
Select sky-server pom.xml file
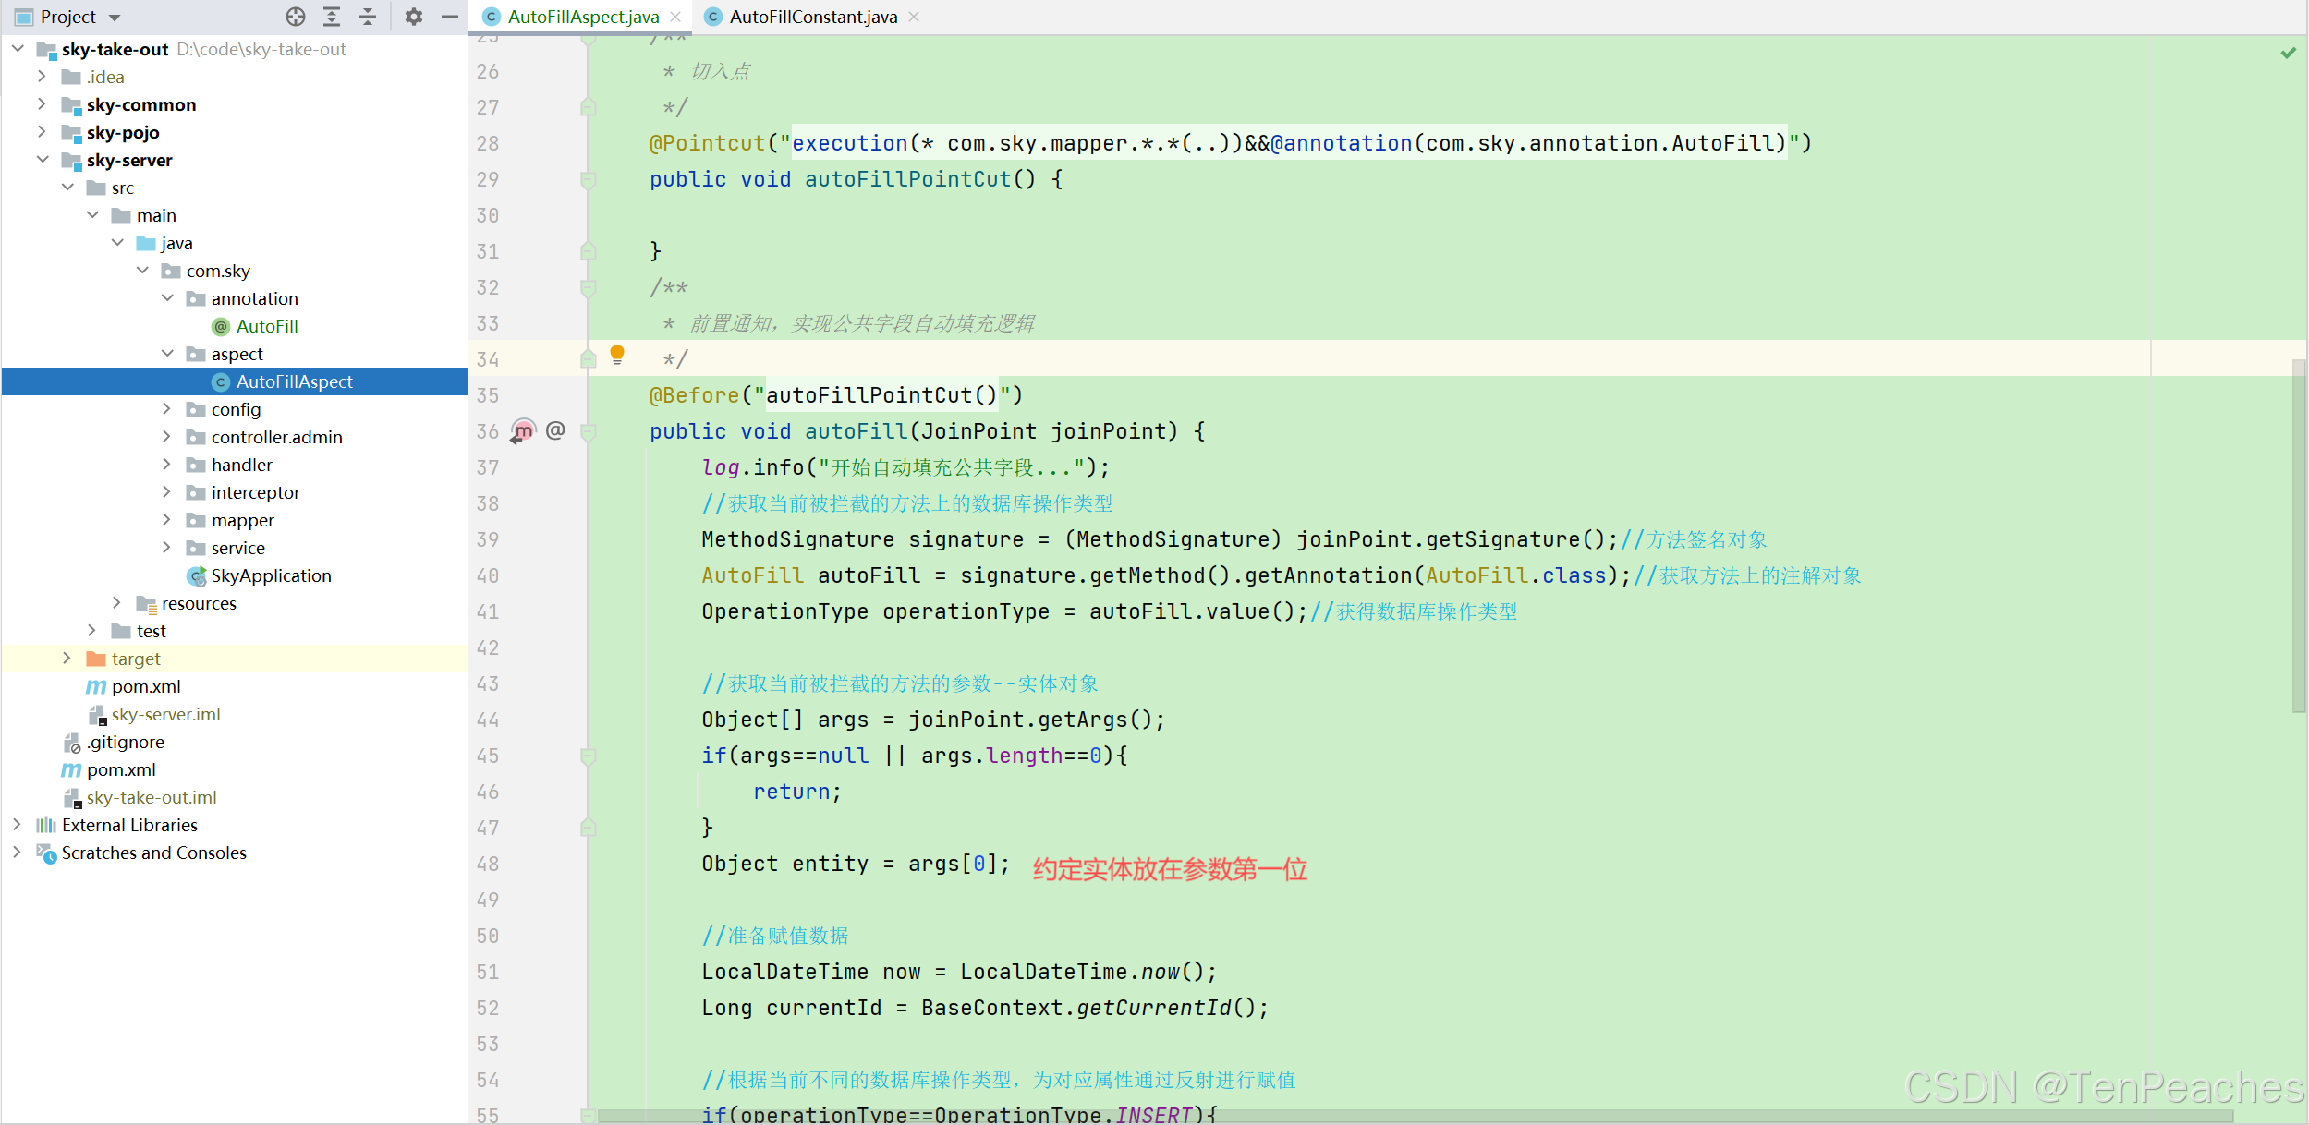pos(146,686)
